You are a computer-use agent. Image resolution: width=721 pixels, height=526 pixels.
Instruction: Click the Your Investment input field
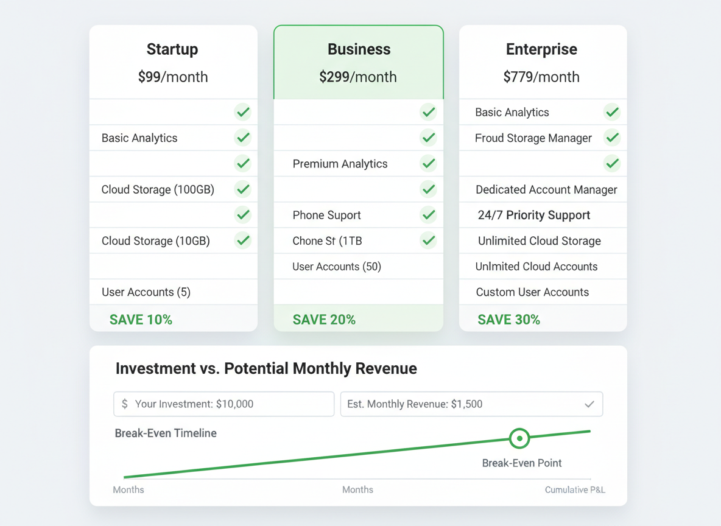click(x=223, y=404)
